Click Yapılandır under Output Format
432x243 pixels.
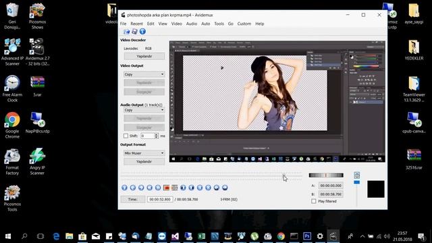144,162
